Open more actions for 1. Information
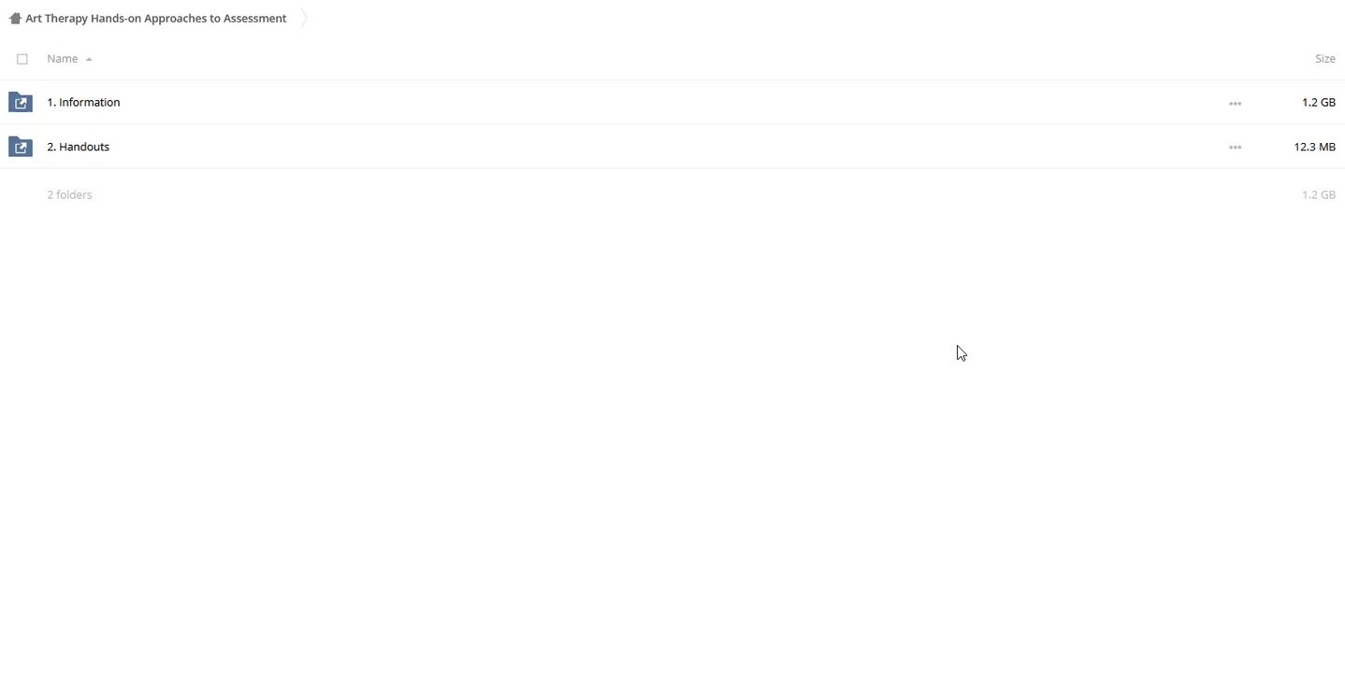 pyautogui.click(x=1235, y=103)
